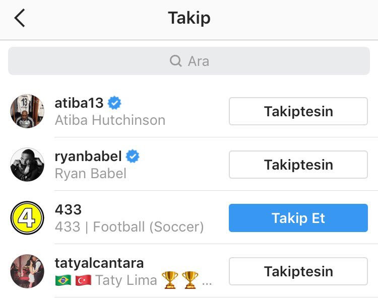The height and width of the screenshot is (304, 378).
Task: Open the tatyalcantara profile picture
Action: coord(27,271)
